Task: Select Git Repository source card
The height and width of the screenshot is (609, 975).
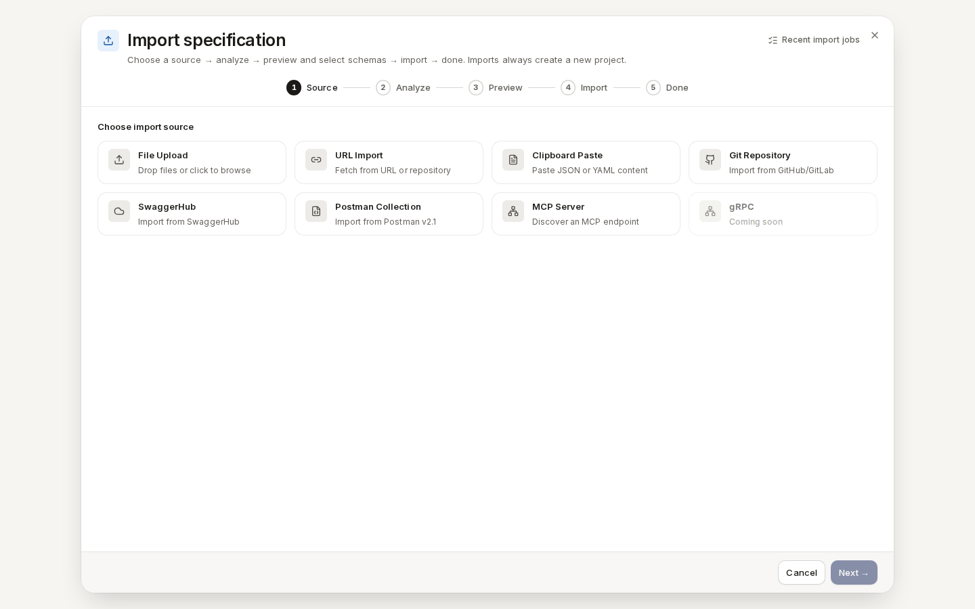Action: (783, 162)
